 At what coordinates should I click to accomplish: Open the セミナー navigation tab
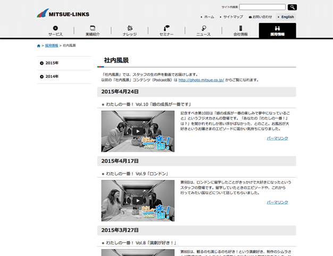[x=166, y=31]
